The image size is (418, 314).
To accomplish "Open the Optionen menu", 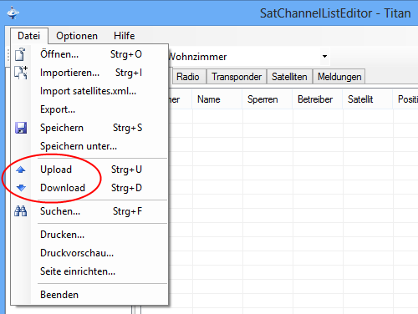I will pos(77,36).
